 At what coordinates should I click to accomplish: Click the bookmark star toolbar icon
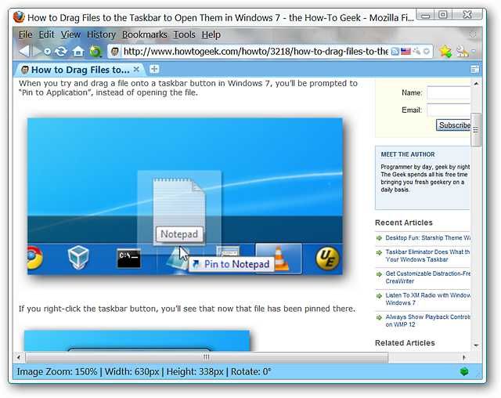point(445,51)
